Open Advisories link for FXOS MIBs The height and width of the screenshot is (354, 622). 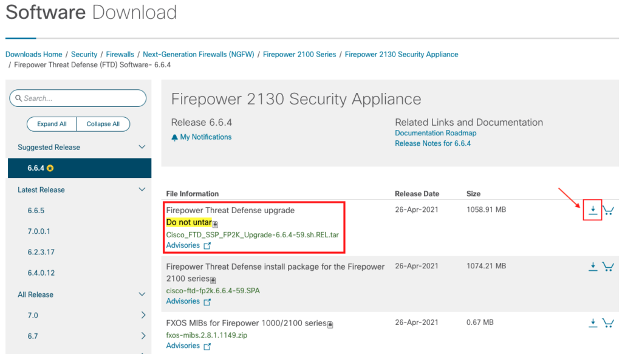coord(183,345)
